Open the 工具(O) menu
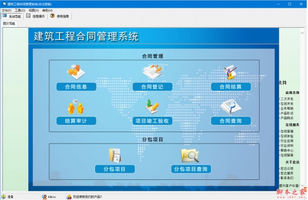The width and height of the screenshot is (308, 200). pyautogui.click(x=20, y=10)
